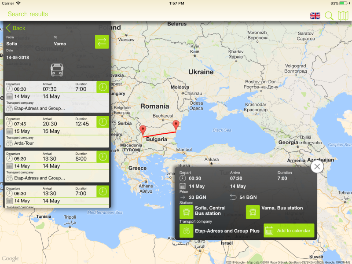Image resolution: width=352 pixels, height=264 pixels.
Task: Tap the return arrow price icon
Action: (233, 197)
